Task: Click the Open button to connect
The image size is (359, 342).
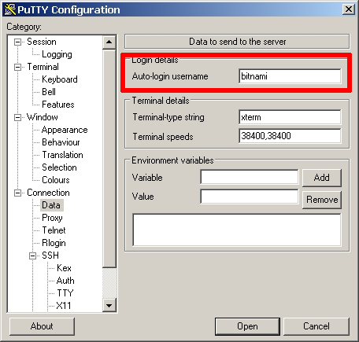Action: point(247,326)
